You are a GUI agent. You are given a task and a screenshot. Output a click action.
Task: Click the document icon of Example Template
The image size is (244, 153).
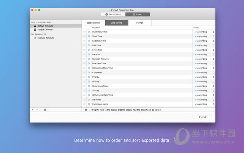point(35,38)
